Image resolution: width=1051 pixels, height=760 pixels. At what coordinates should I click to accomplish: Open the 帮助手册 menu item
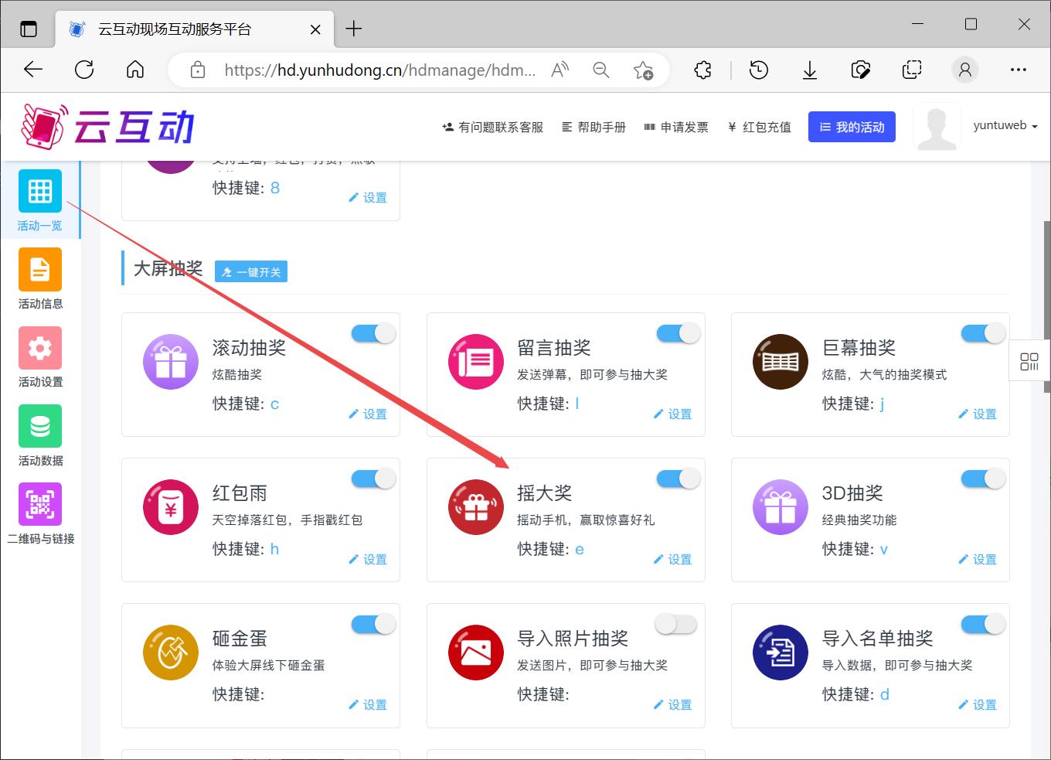(594, 128)
